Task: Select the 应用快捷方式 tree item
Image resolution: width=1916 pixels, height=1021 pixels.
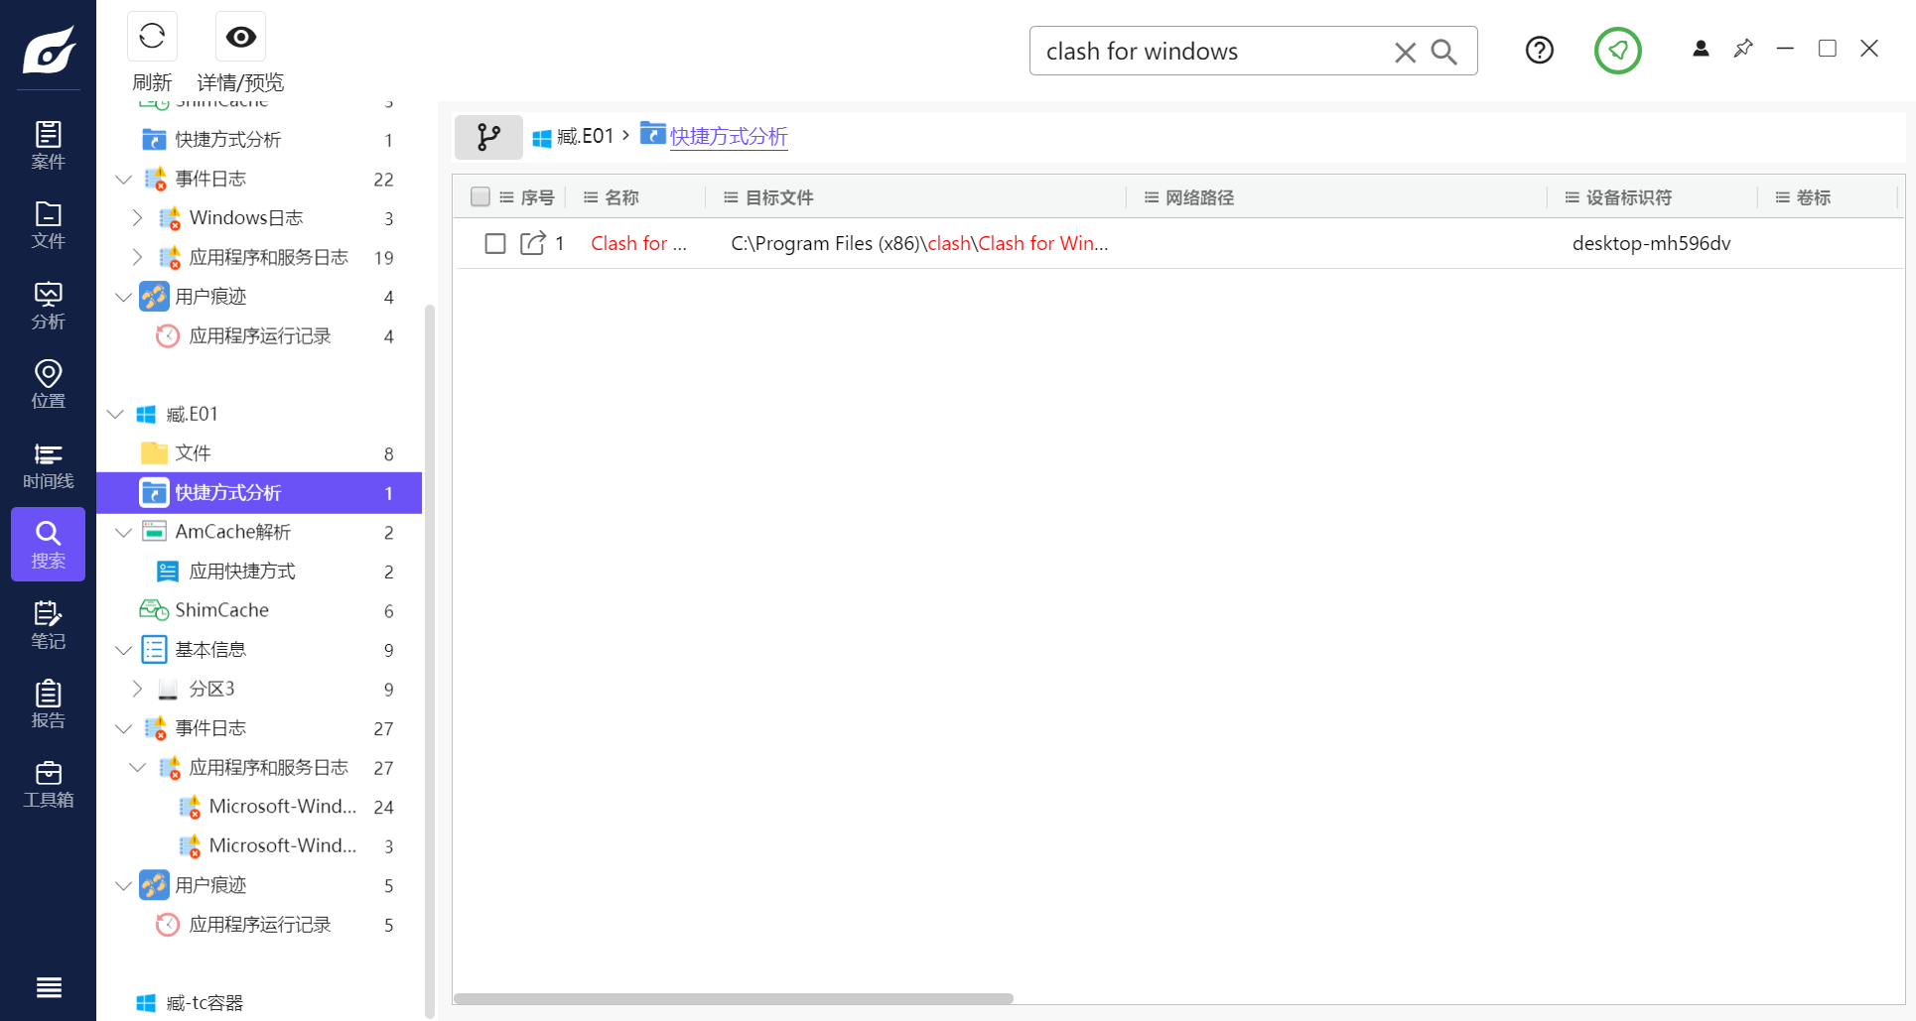Action: click(259, 572)
